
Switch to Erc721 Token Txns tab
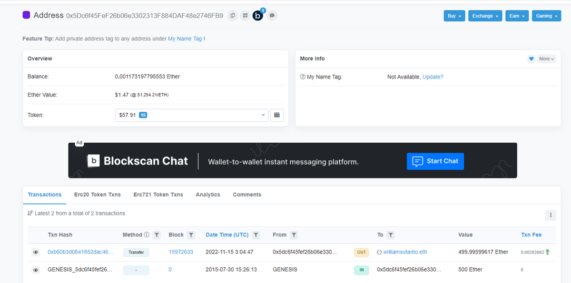158,195
